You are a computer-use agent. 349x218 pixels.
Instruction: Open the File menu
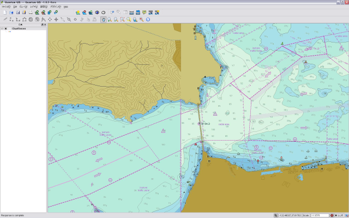(5, 6)
